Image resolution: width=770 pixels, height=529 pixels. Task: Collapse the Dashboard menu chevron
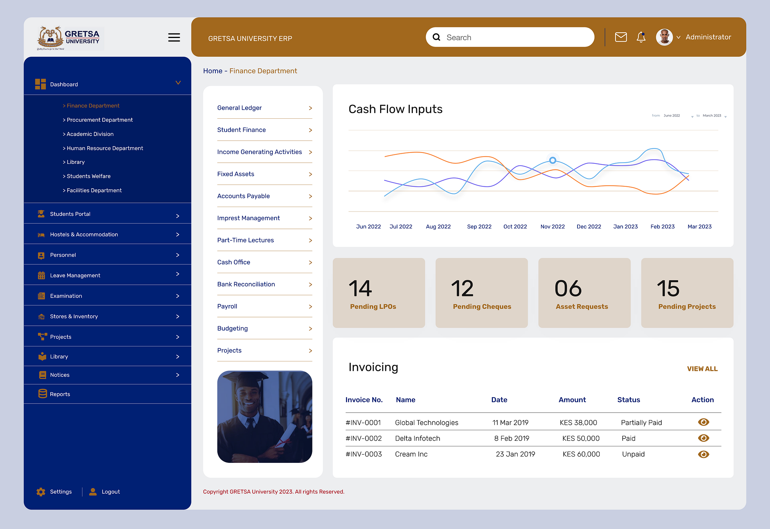178,83
